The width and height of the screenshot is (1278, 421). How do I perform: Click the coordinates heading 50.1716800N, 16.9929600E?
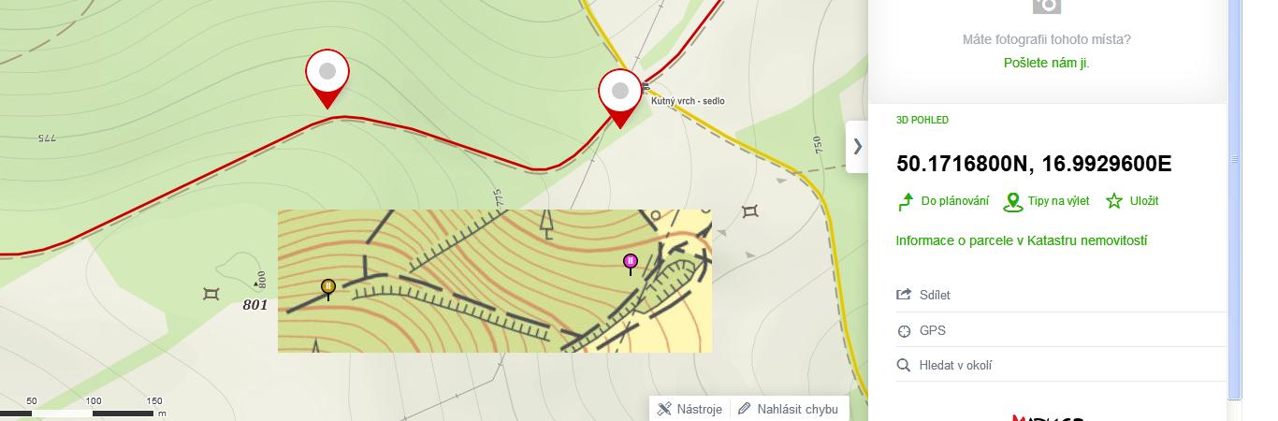point(1034,164)
